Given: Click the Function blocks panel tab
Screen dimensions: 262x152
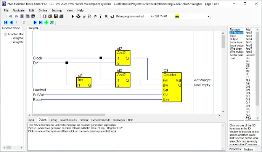Looking at the screenshot, I should coord(11,28).
